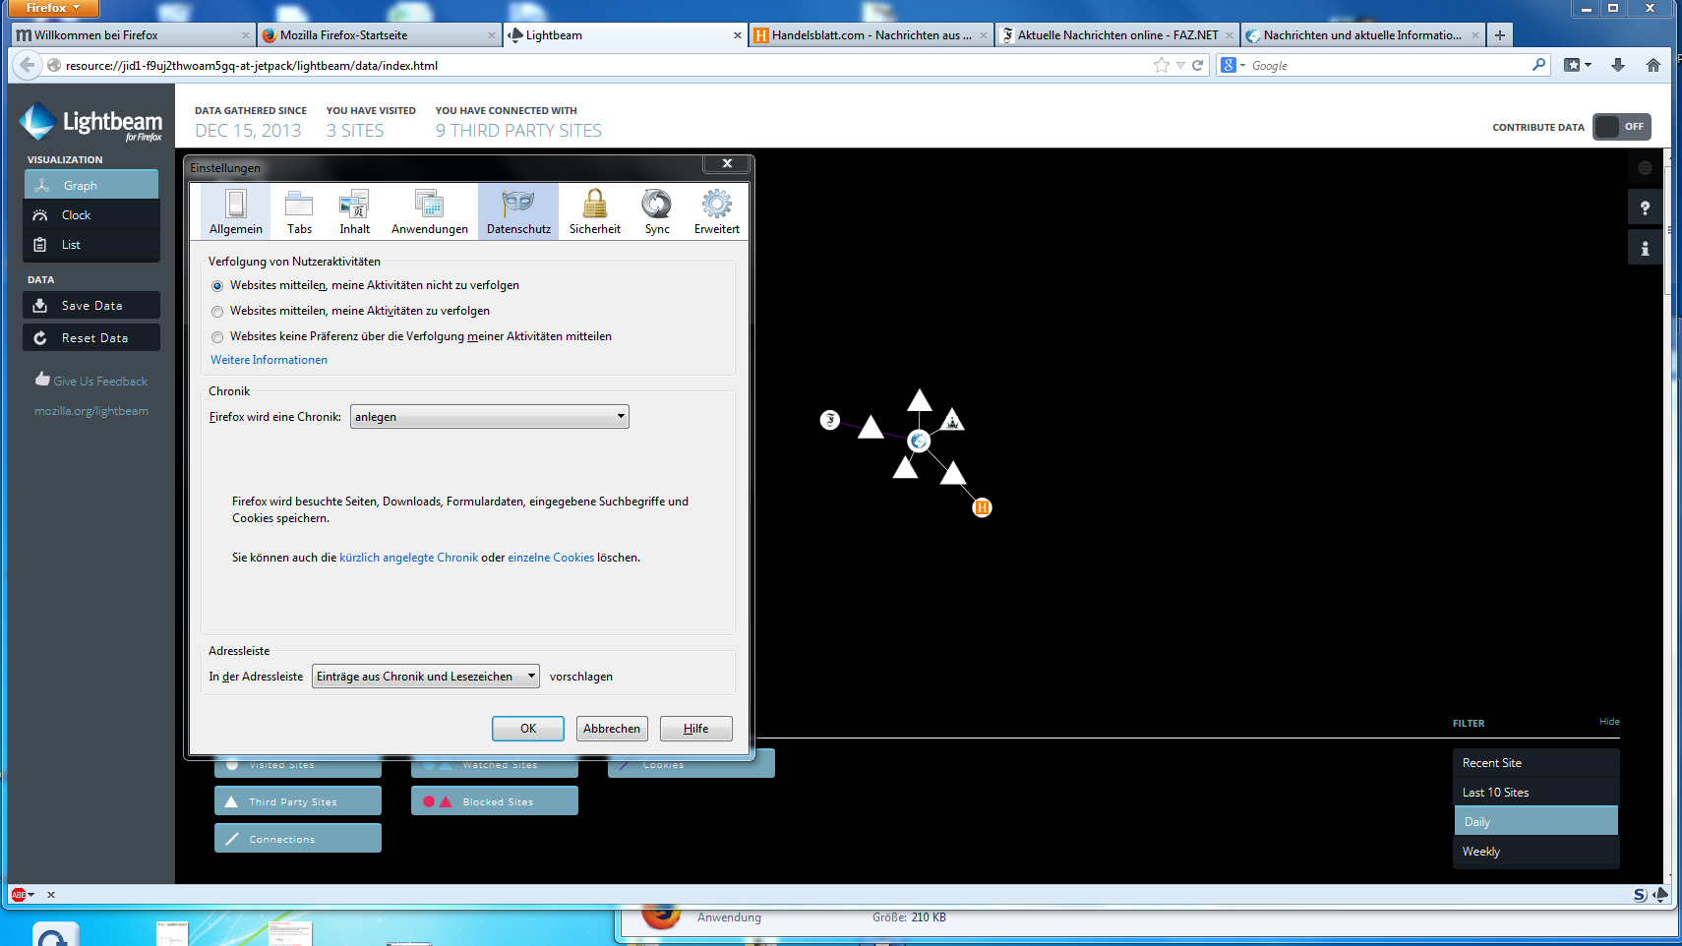
Task: Click inside the Google search box
Action: [1389, 65]
